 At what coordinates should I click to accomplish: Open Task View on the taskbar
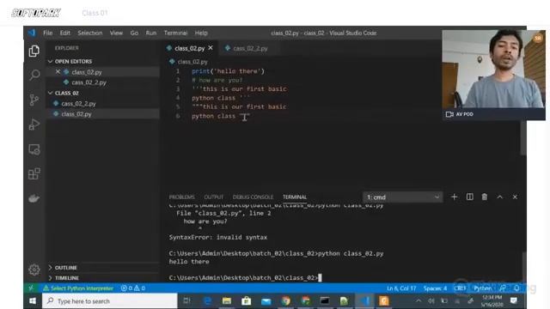[187, 301]
